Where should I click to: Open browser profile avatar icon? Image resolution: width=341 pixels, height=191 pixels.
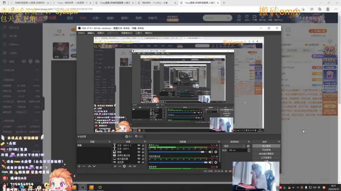(x=328, y=9)
